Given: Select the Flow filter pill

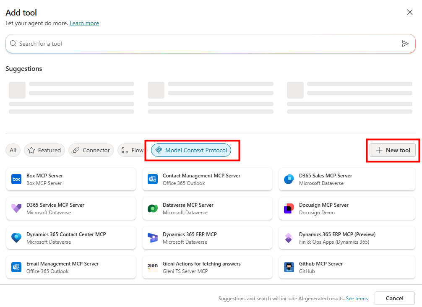Looking at the screenshot, I should click(132, 150).
